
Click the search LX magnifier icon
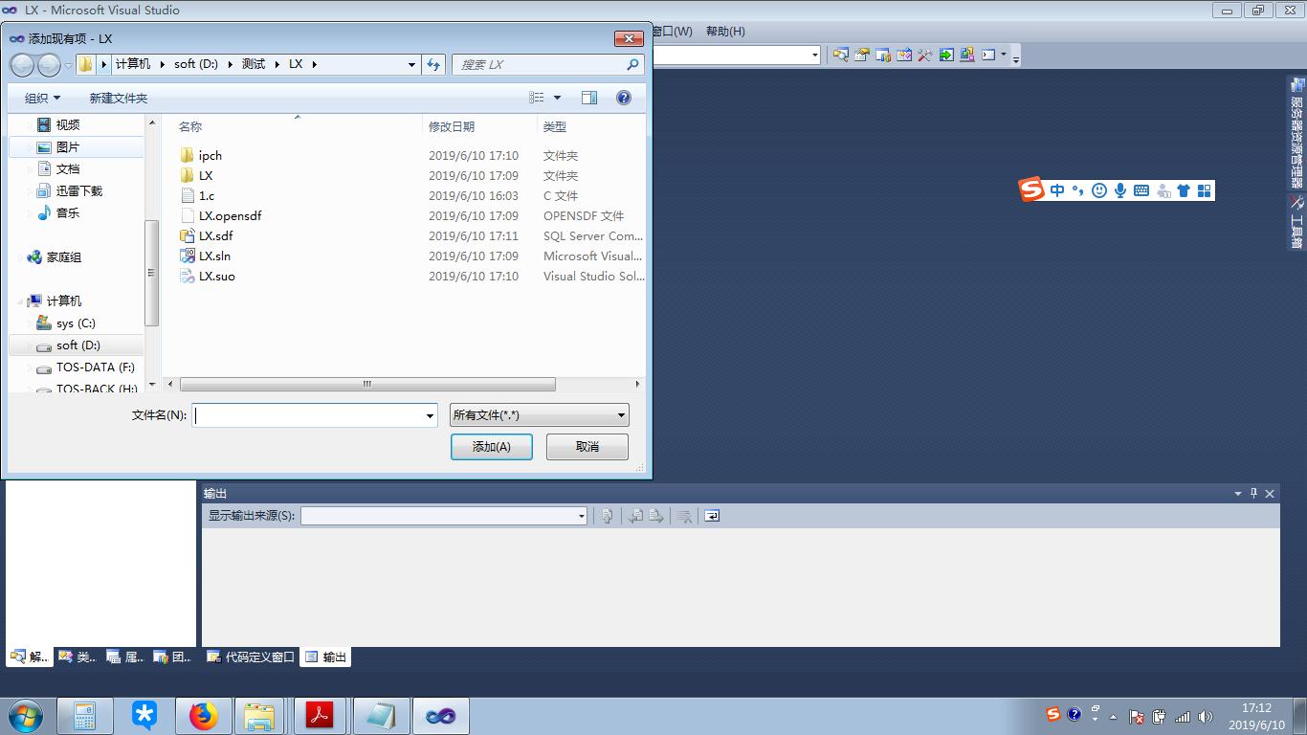point(632,64)
